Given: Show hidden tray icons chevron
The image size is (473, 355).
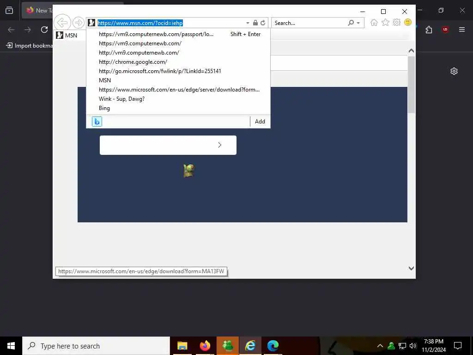Looking at the screenshot, I should point(380,346).
